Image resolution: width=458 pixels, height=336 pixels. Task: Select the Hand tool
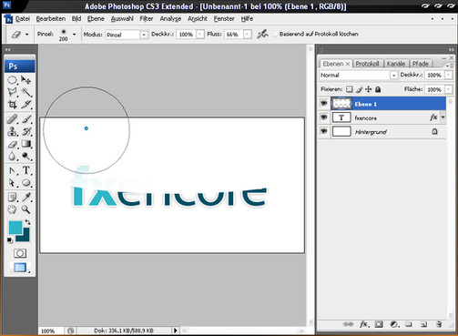[x=12, y=209]
